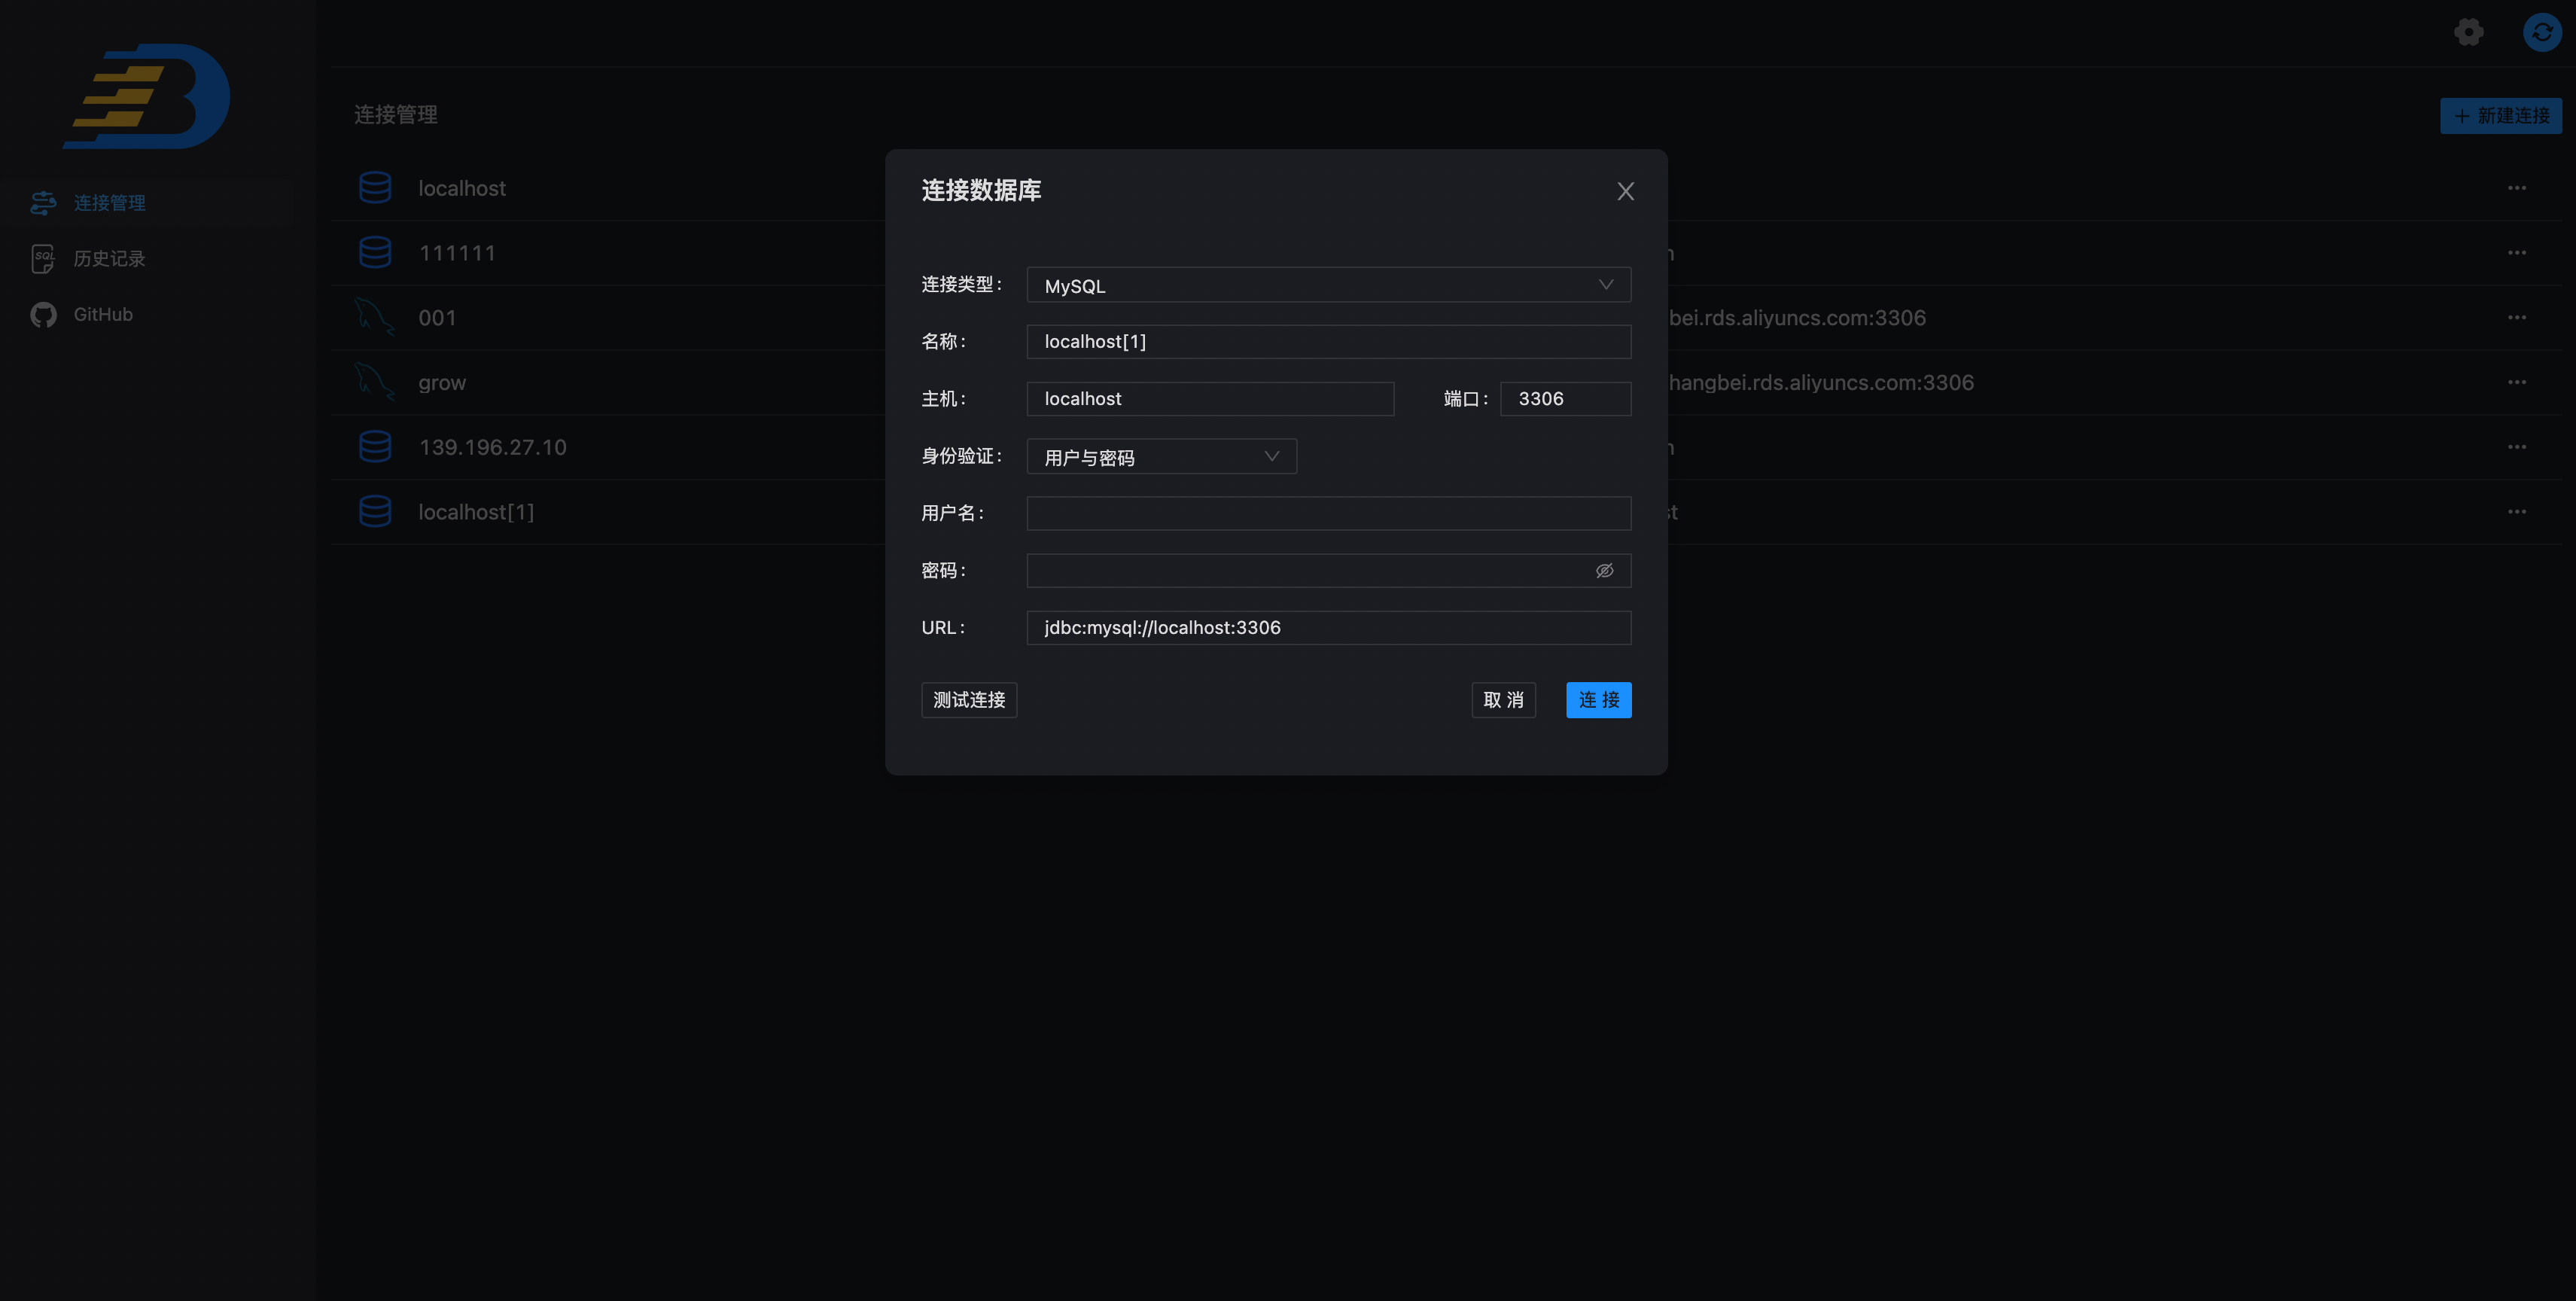
Task: Select 连接管理 in the sidebar
Action: (x=109, y=203)
